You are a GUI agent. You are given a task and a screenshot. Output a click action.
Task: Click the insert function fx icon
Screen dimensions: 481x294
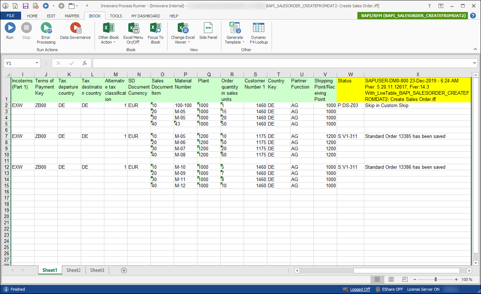[x=84, y=63]
